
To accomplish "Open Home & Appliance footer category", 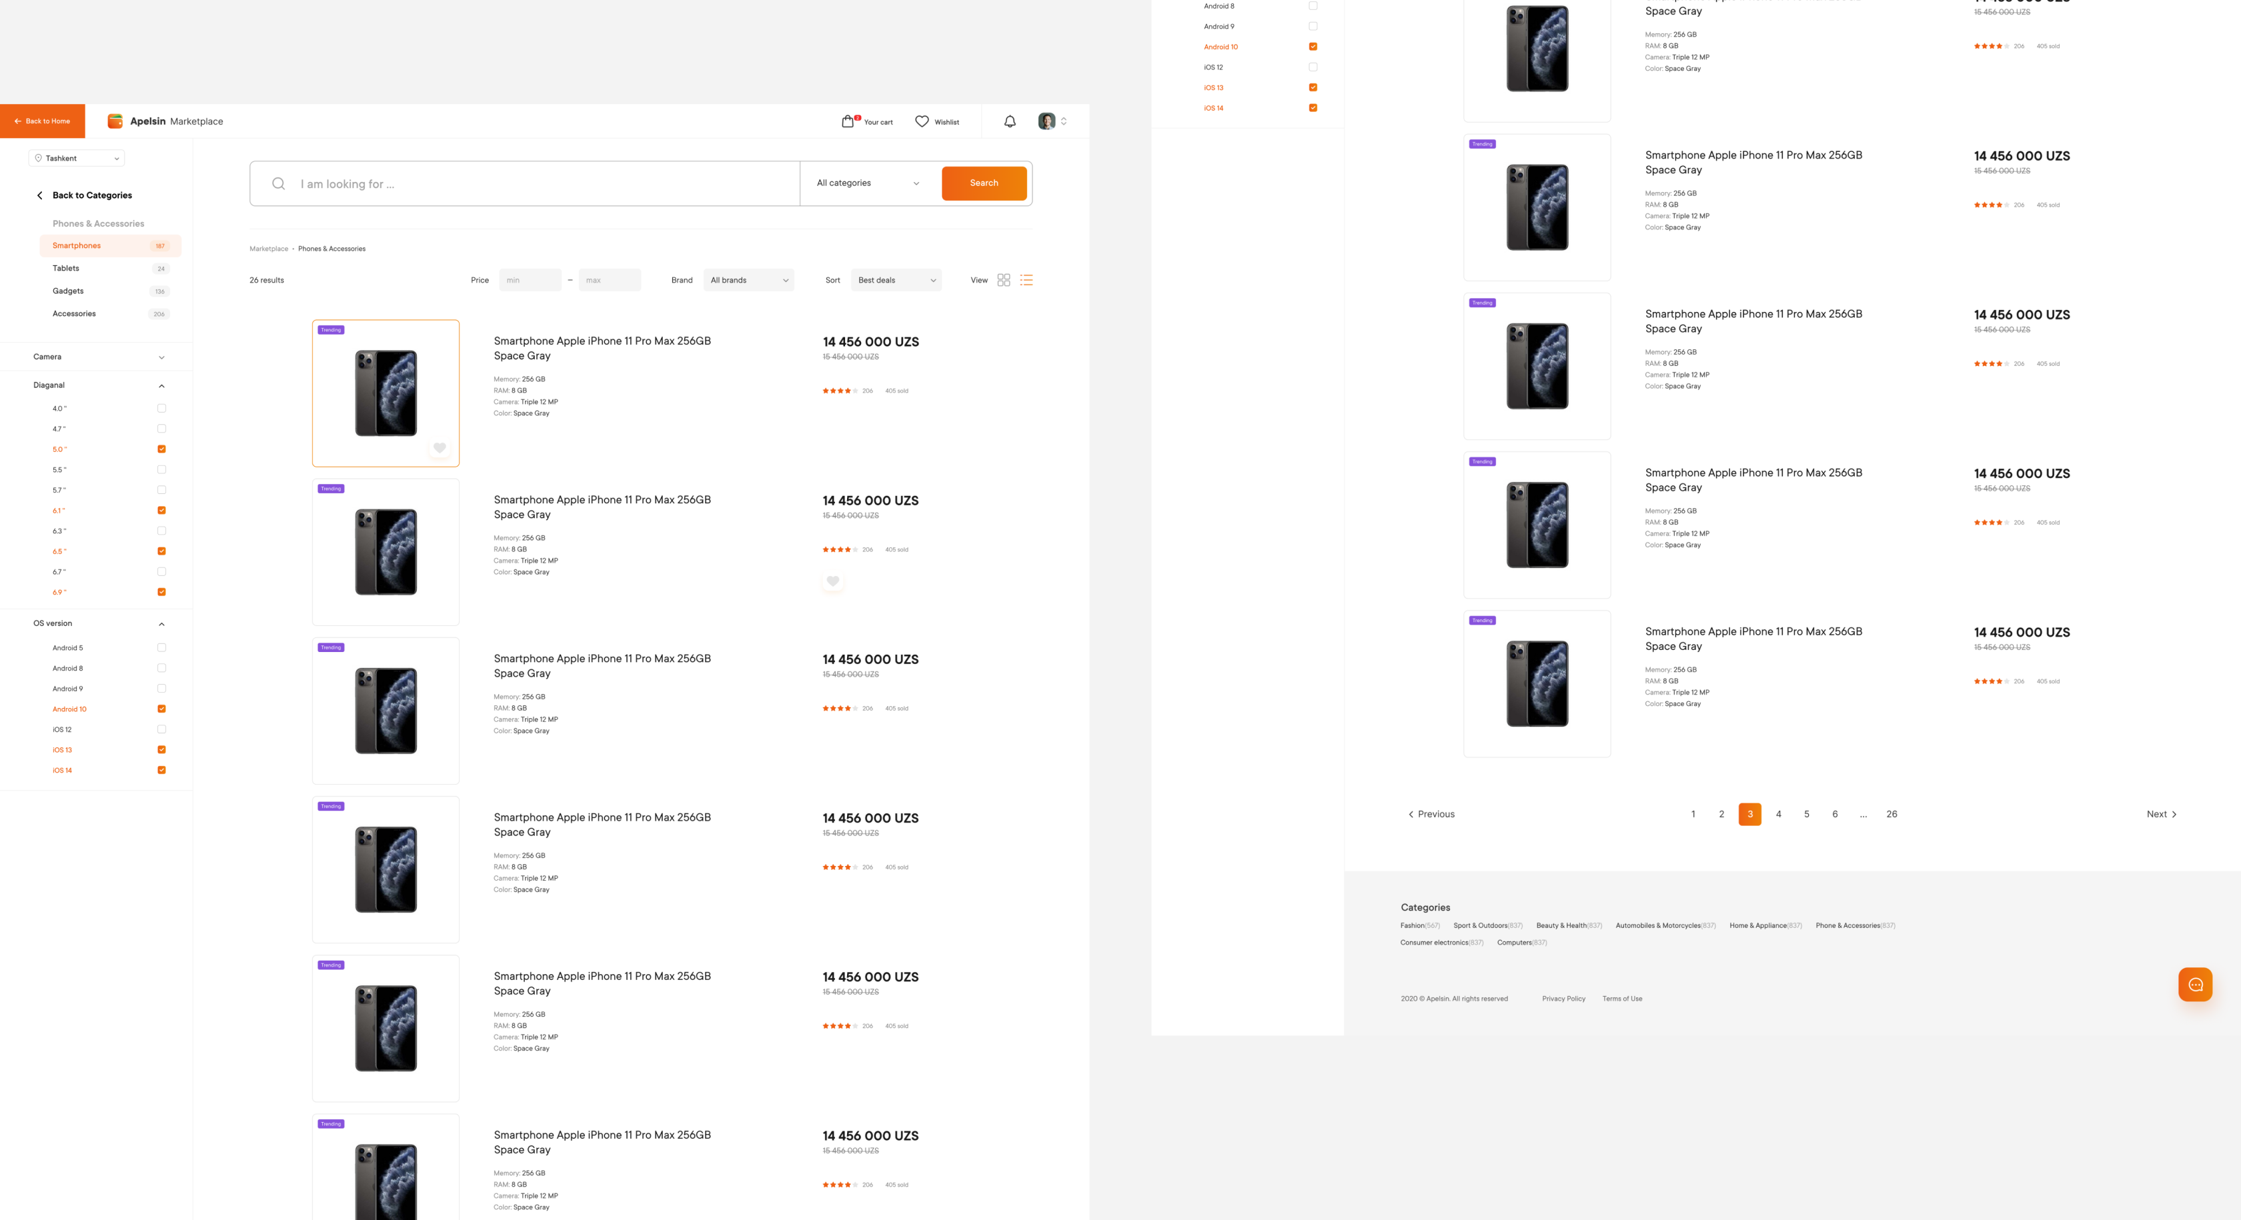I will [x=1765, y=925].
